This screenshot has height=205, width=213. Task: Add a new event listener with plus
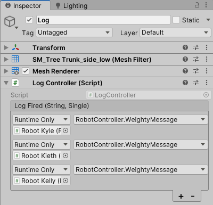coord(181,196)
